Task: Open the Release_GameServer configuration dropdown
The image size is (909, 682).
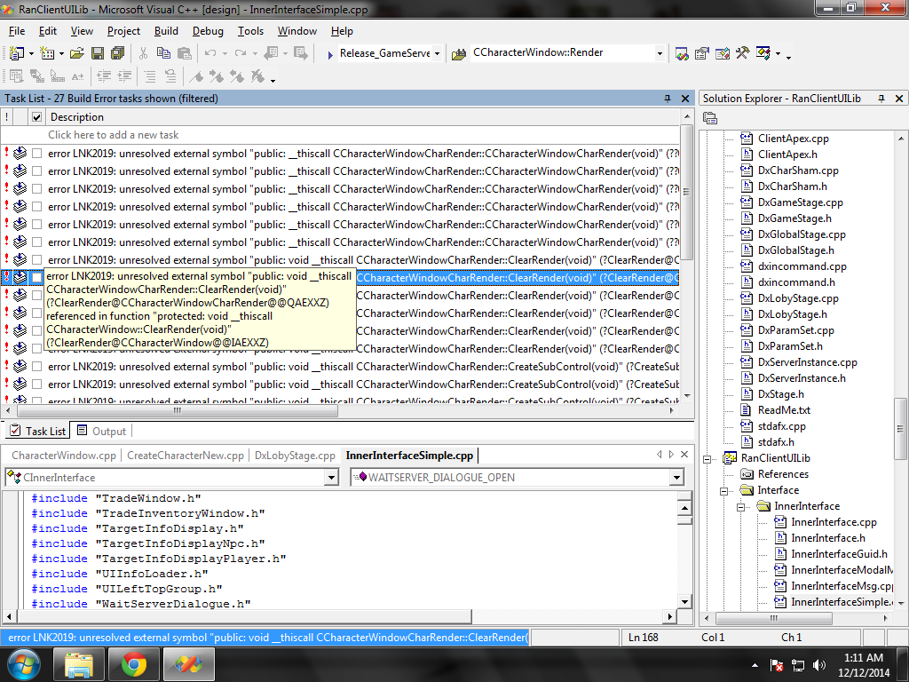Action: [x=437, y=53]
